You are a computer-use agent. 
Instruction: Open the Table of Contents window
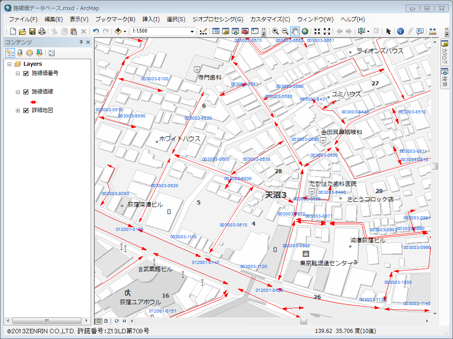[216, 31]
